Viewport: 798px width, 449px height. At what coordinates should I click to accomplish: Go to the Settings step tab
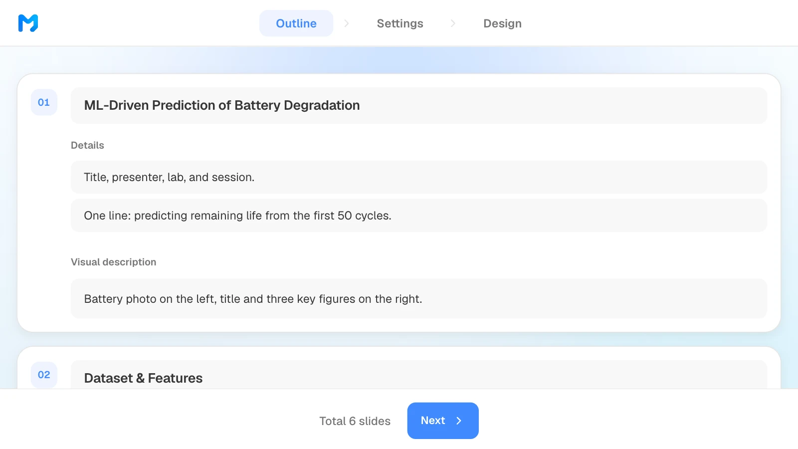[x=400, y=23]
